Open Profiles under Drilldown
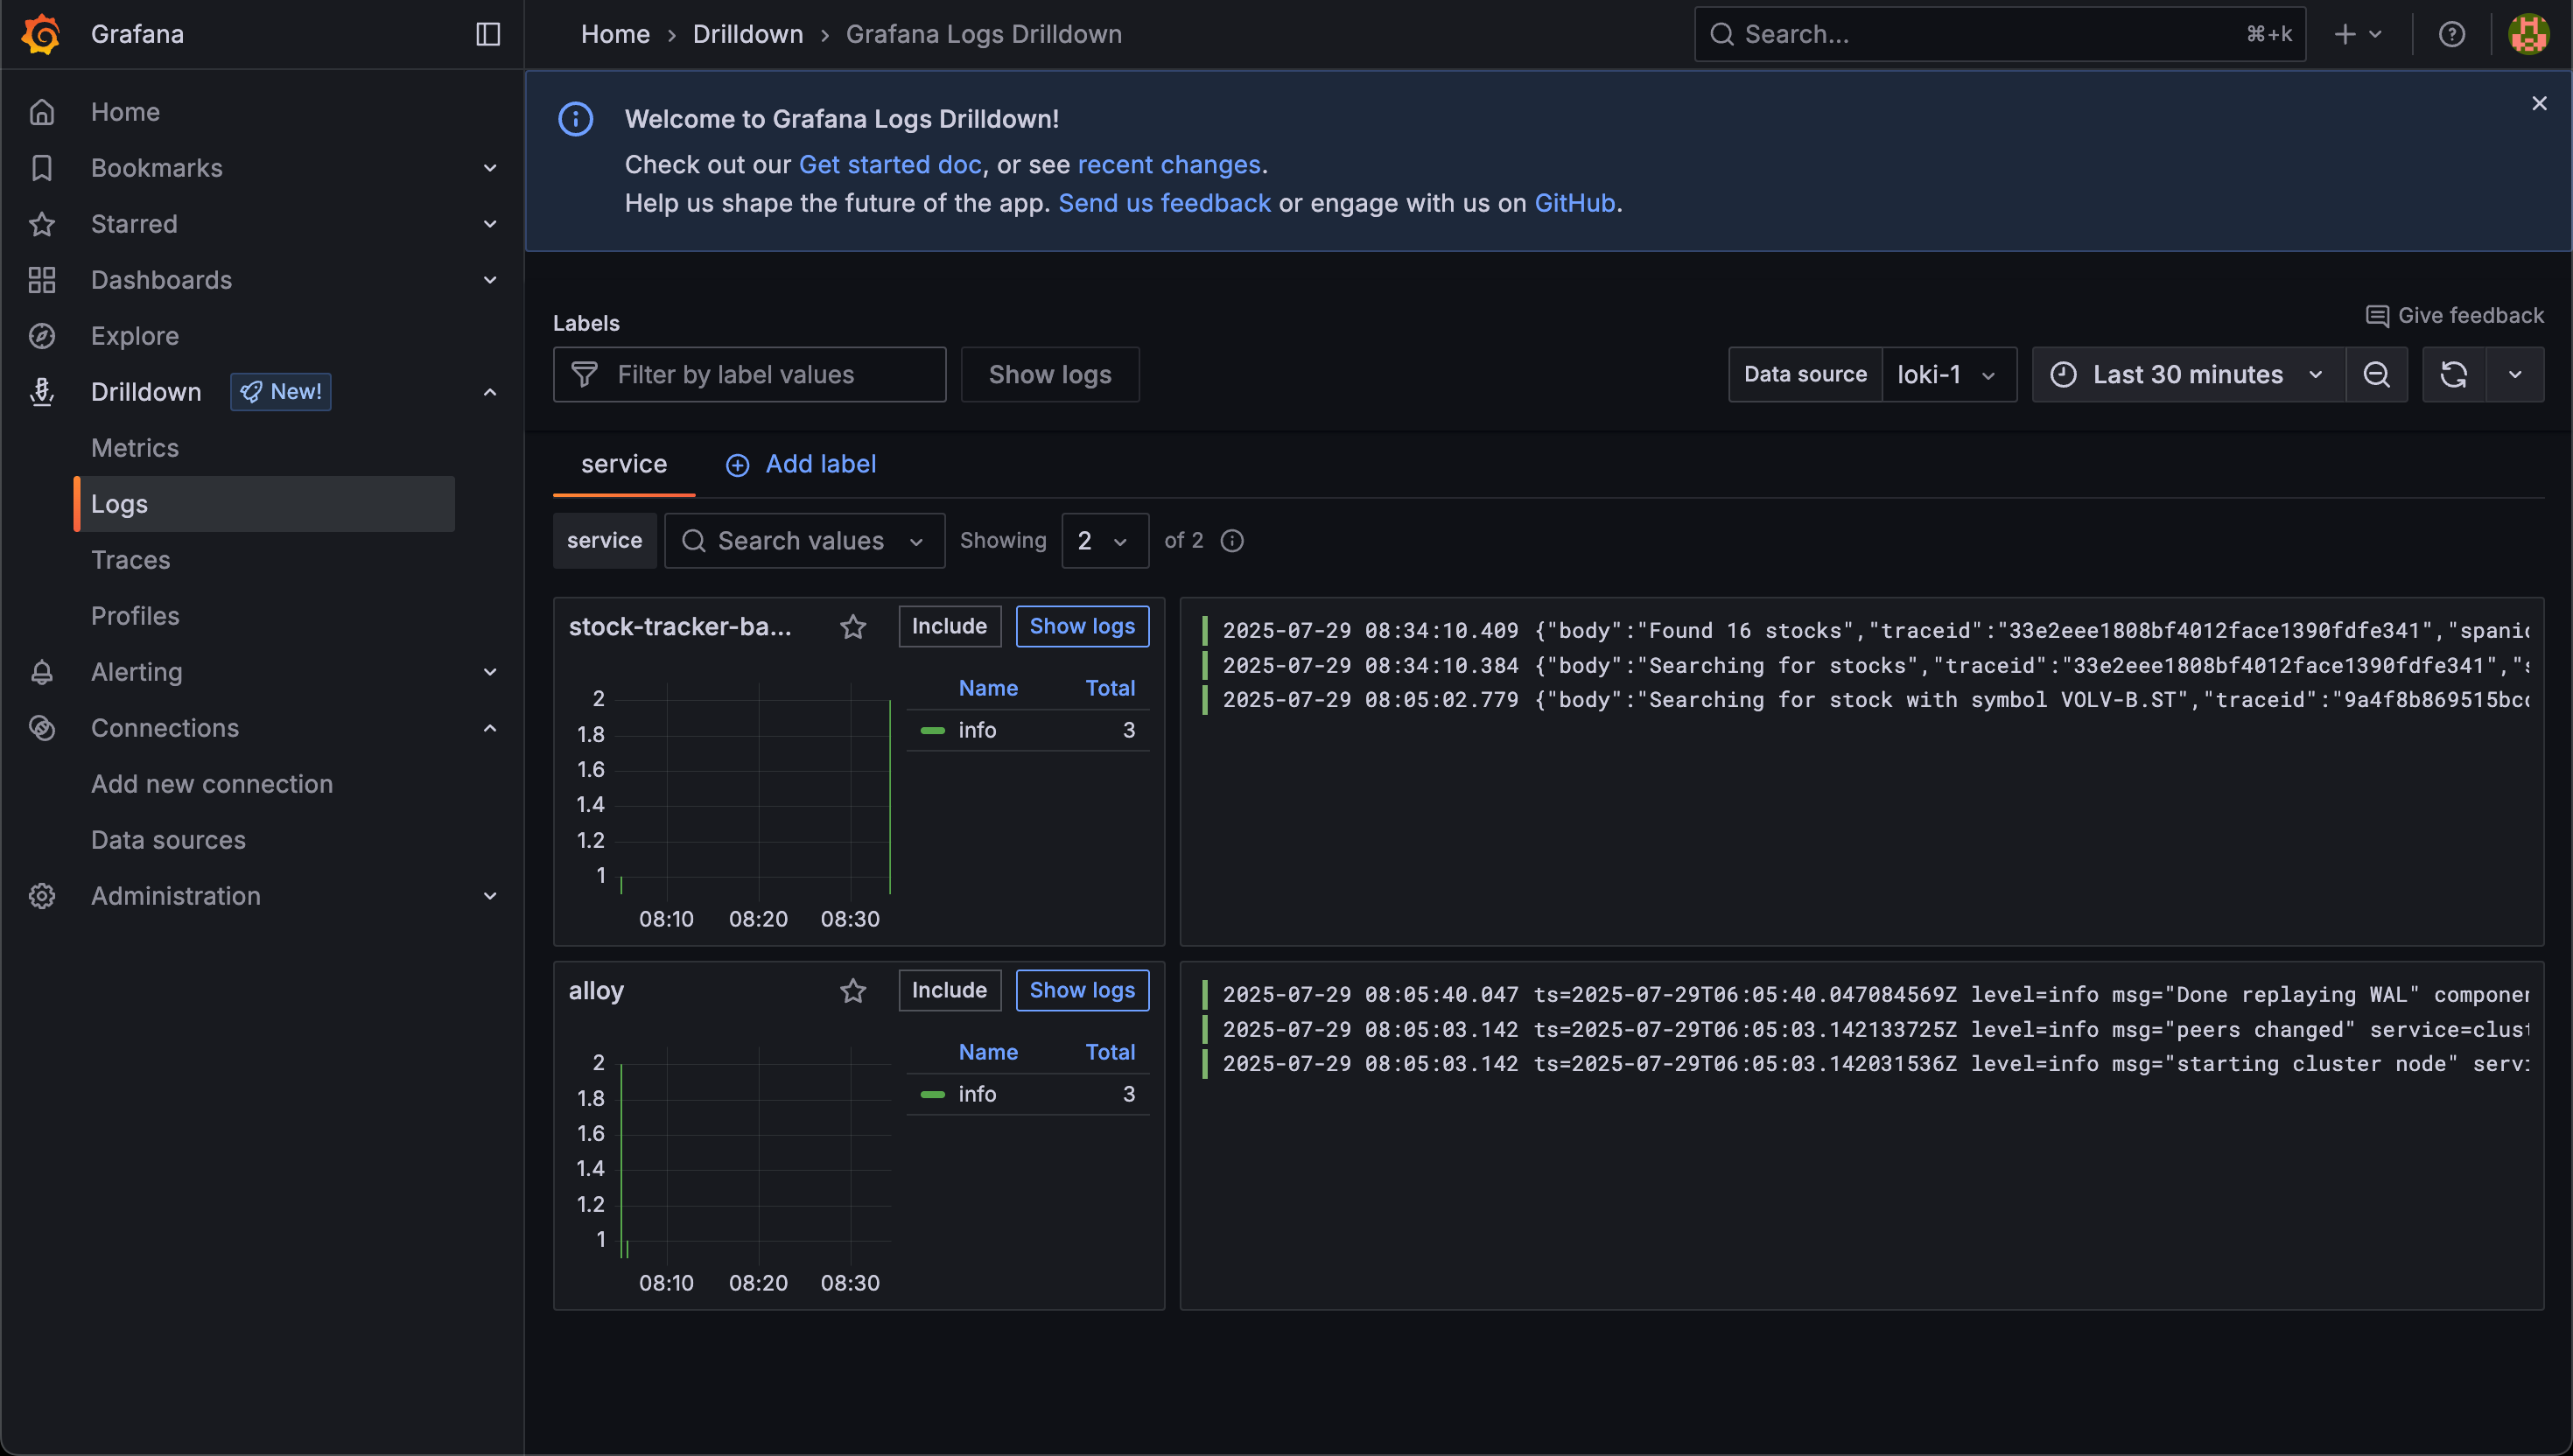 click(x=135, y=615)
